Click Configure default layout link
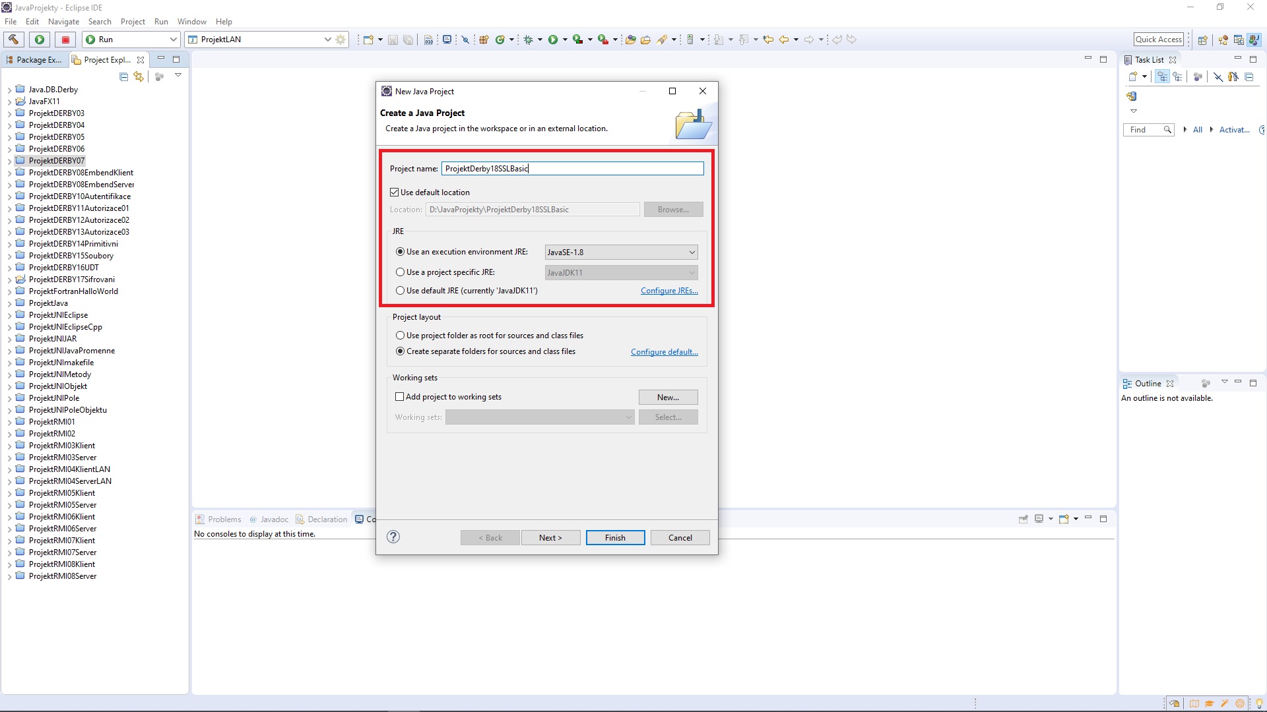1267x712 pixels. click(x=663, y=351)
